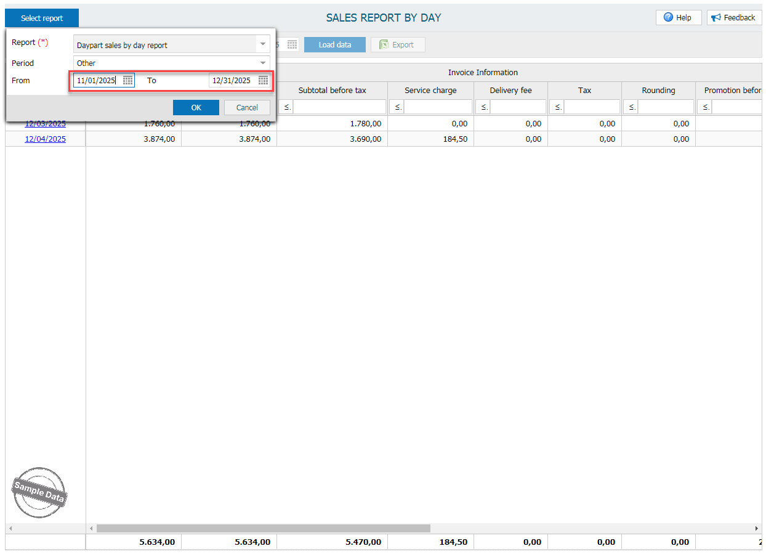Confirm the report selection with OK

(196, 107)
